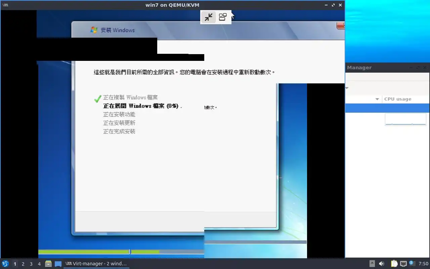Open the Lubuntu start menu icon
The width and height of the screenshot is (430, 269).
click(x=5, y=264)
